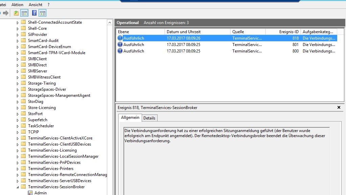Switch to the Details tab

pos(149,118)
